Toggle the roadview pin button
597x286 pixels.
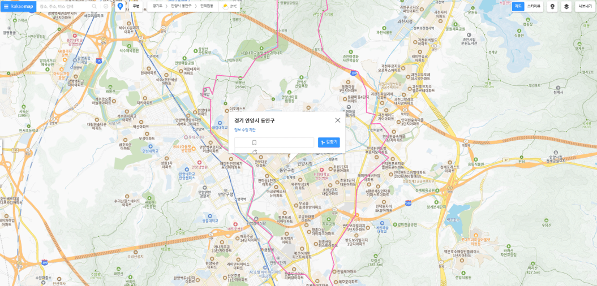(552, 6)
